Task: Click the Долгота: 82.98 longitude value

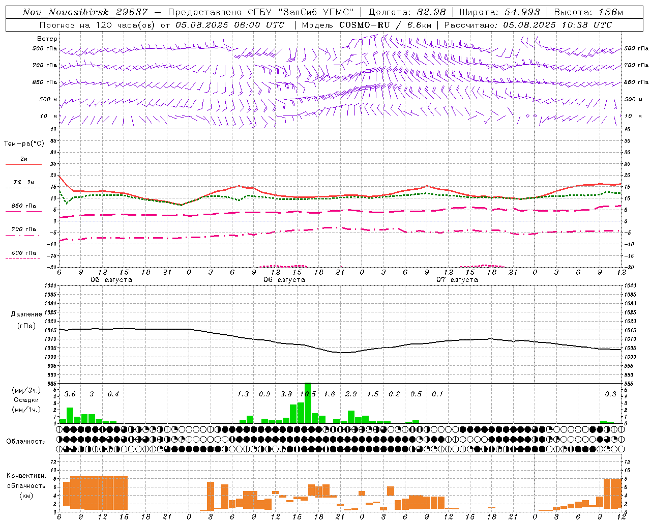Action: pos(407,12)
